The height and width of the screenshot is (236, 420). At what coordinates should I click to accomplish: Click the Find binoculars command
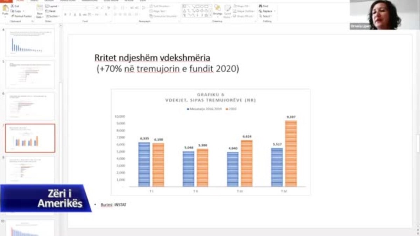click(264, 6)
